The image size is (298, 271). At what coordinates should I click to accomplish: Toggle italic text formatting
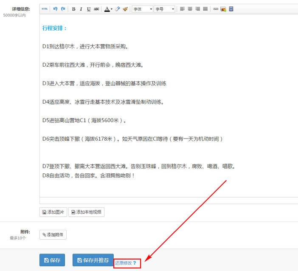click(x=81, y=9)
